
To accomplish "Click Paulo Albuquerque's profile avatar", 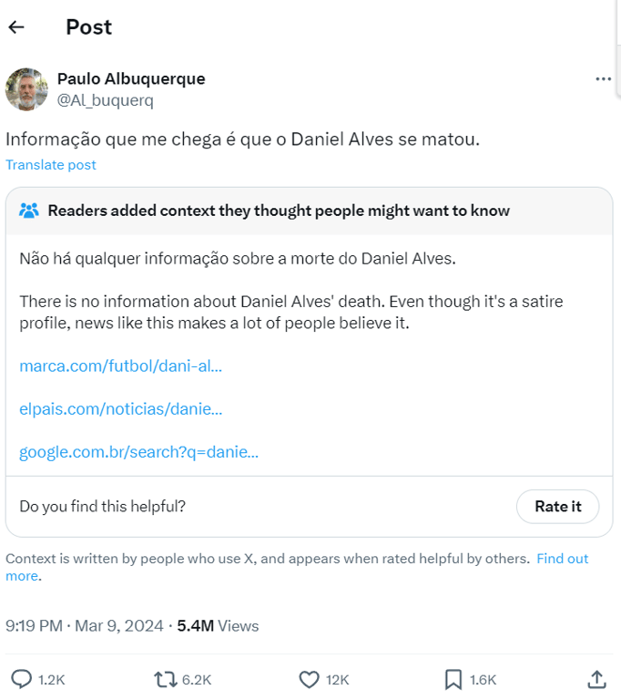I will click(26, 89).
